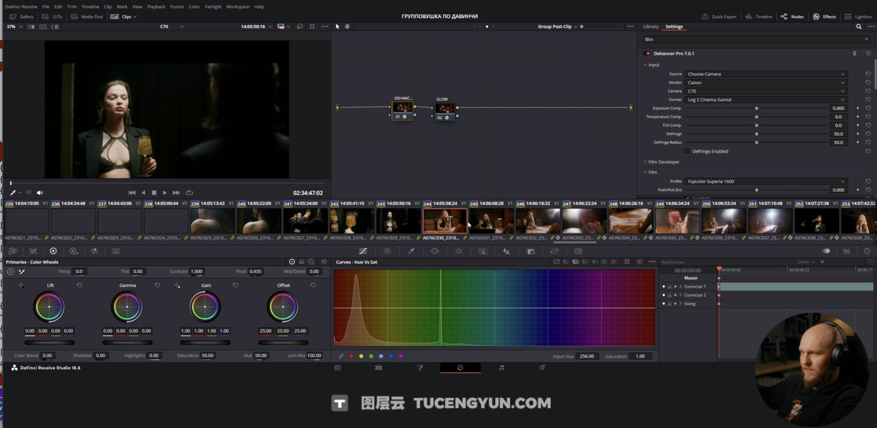
Task: Toggle Dehancer Pro effect red enable dot
Action: pyautogui.click(x=648, y=53)
